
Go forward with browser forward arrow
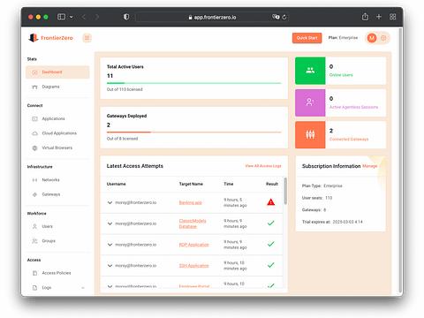click(x=97, y=17)
